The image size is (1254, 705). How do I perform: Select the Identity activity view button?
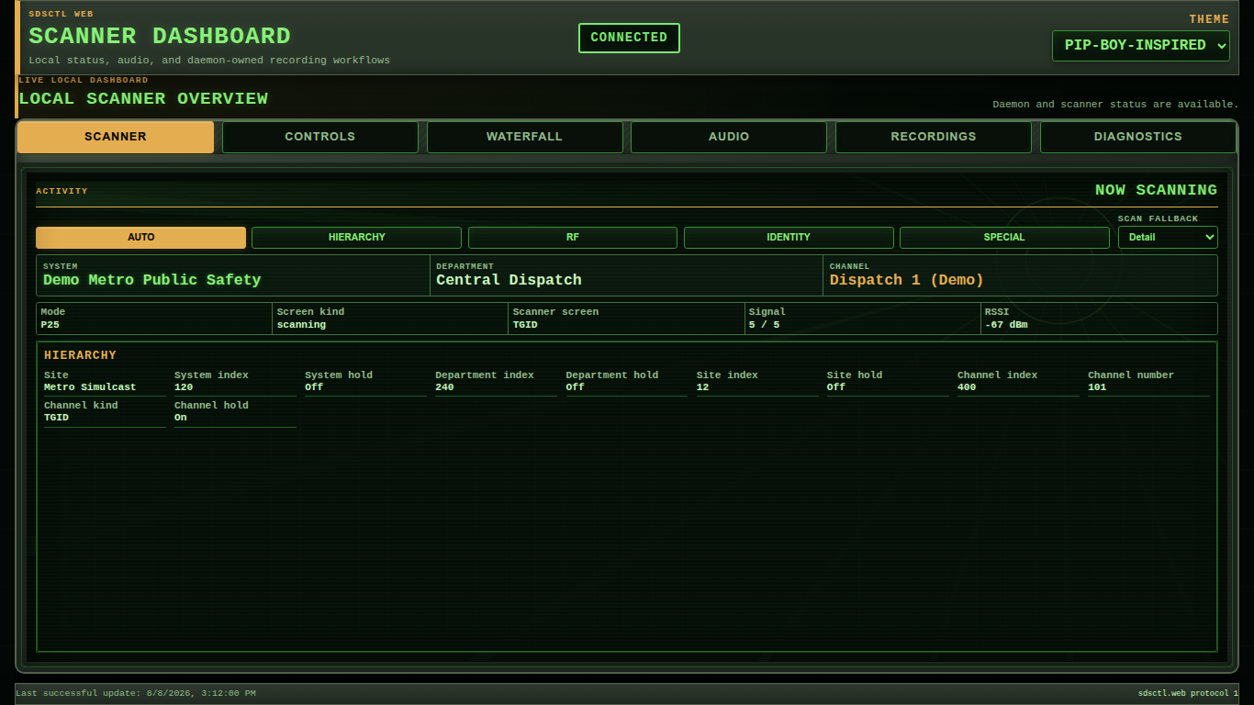click(789, 238)
